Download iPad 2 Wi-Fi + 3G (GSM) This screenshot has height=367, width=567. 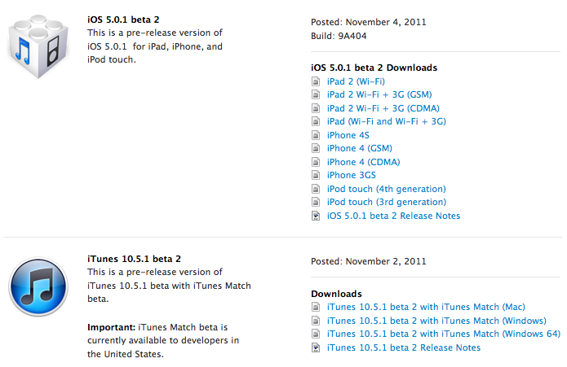coord(379,94)
